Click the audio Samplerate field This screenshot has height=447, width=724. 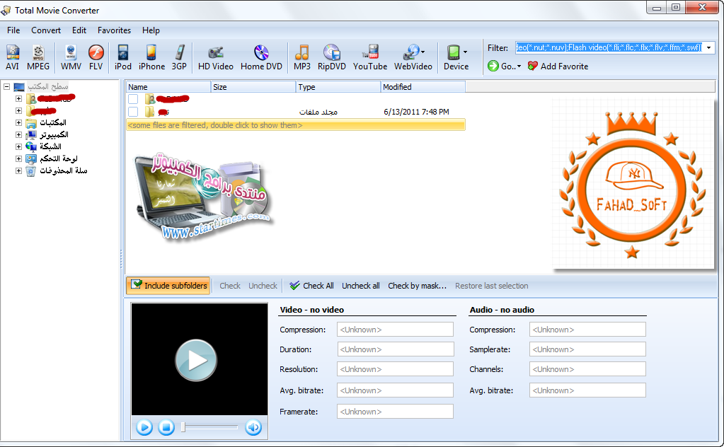click(587, 349)
